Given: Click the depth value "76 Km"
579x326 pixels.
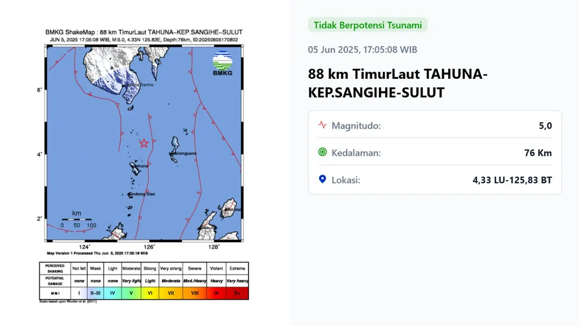Looking at the screenshot, I should [x=538, y=153].
